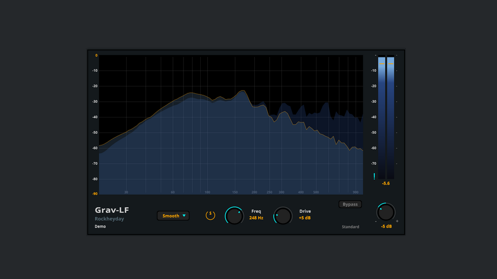Click the left channel level meter

click(x=382, y=118)
